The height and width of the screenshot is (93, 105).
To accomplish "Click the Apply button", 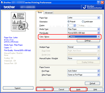I will 78,89.
